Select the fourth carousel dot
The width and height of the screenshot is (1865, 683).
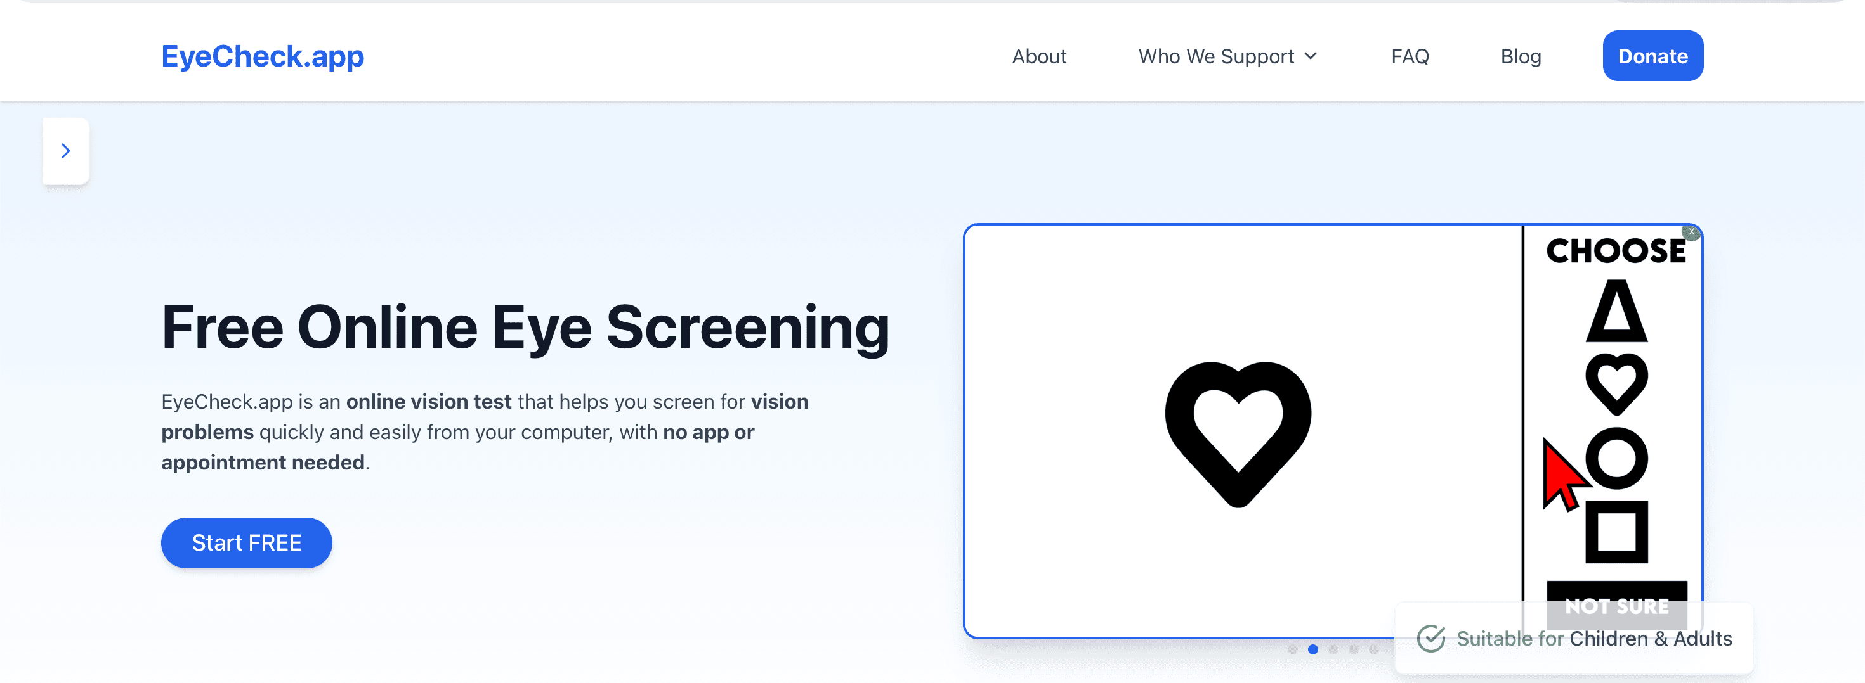click(x=1353, y=650)
